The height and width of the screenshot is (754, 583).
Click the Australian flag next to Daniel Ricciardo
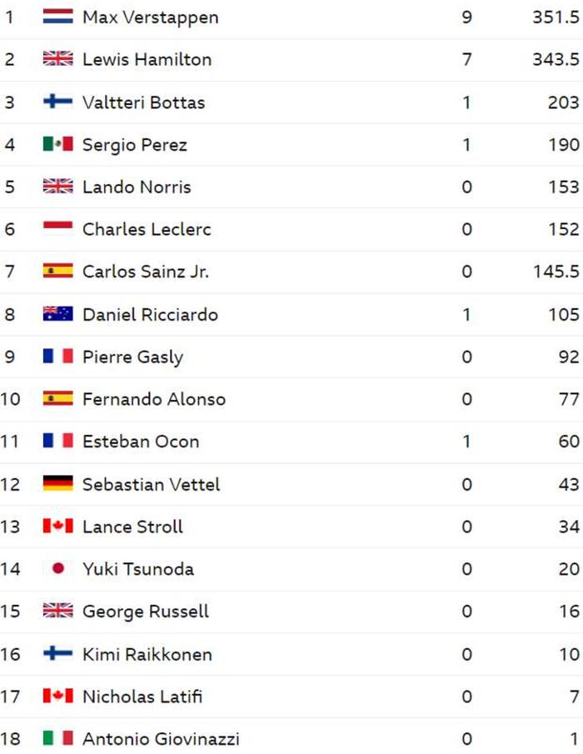(57, 314)
